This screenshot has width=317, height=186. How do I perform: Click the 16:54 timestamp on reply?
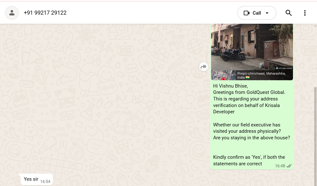pyautogui.click(x=45, y=181)
